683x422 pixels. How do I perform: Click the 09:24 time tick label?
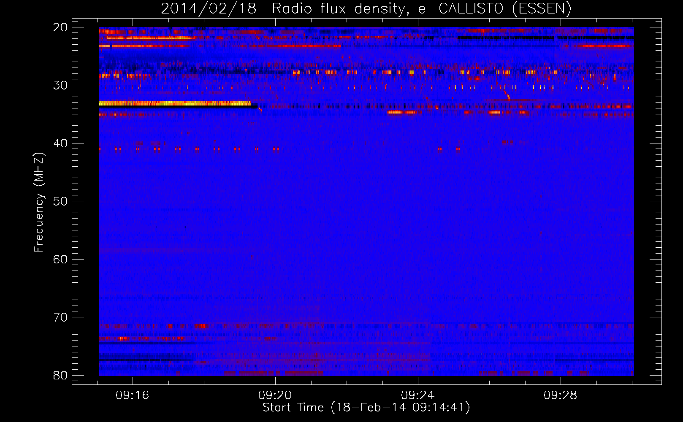418,395
